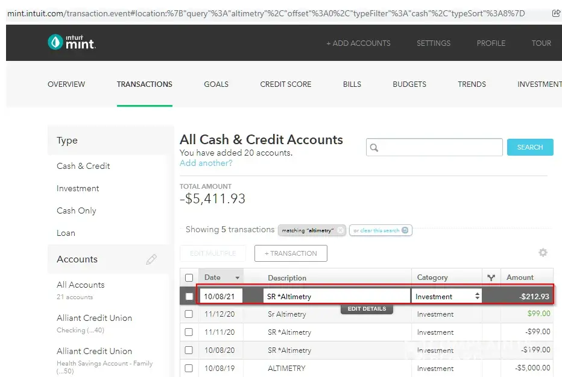562x377 pixels.
Task: Click the arrow icon on clear this search
Action: click(405, 230)
